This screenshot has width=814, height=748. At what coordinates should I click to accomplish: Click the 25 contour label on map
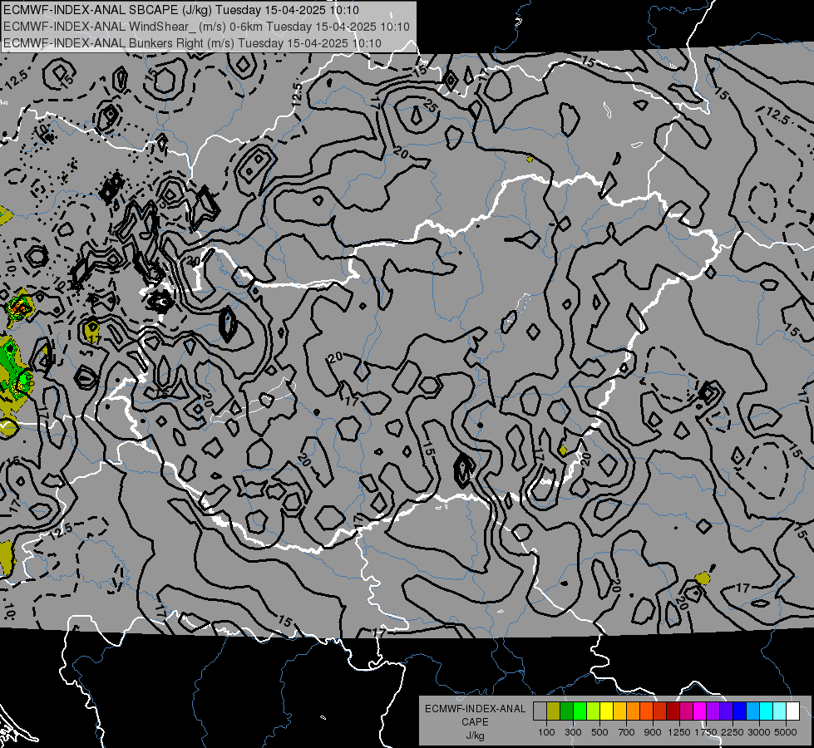tap(429, 106)
